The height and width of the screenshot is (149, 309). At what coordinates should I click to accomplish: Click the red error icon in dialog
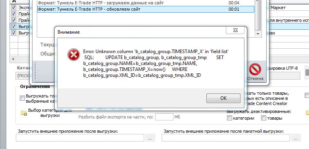(x=74, y=55)
